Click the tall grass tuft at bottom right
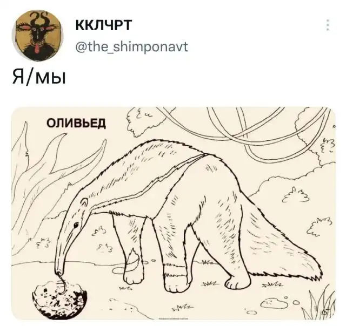 [x=319, y=305]
